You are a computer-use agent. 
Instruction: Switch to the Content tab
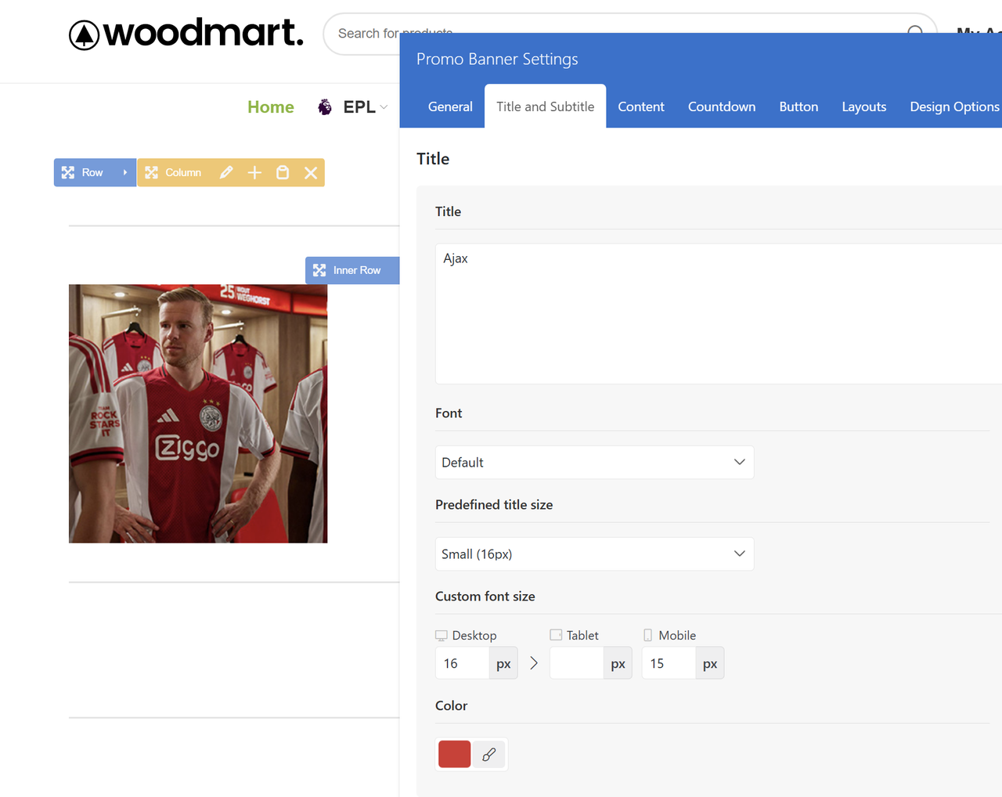click(x=641, y=106)
